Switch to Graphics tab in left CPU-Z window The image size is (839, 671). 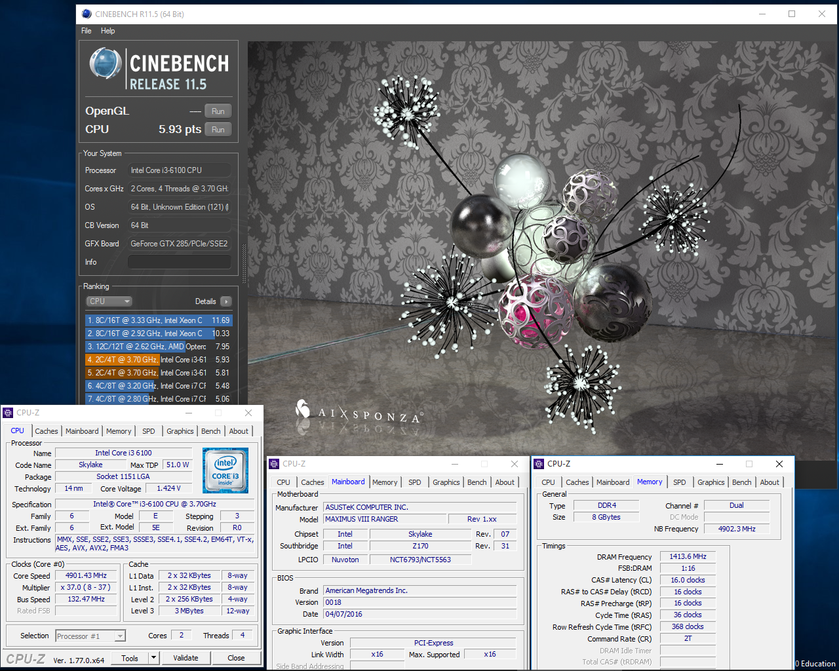click(180, 431)
